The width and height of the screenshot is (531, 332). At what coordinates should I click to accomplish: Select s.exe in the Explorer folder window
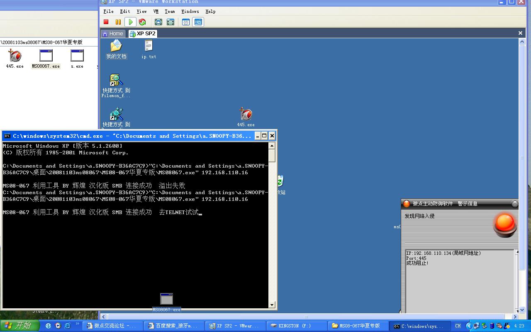(77, 59)
